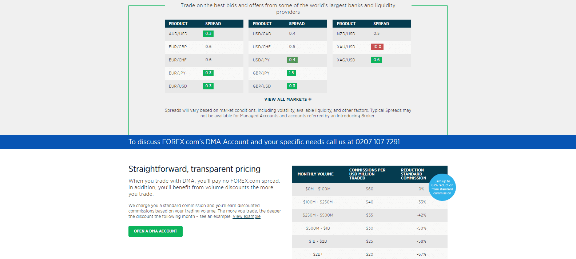Click the EUR/CHF product label
The width and height of the screenshot is (576, 259).
[x=178, y=60]
